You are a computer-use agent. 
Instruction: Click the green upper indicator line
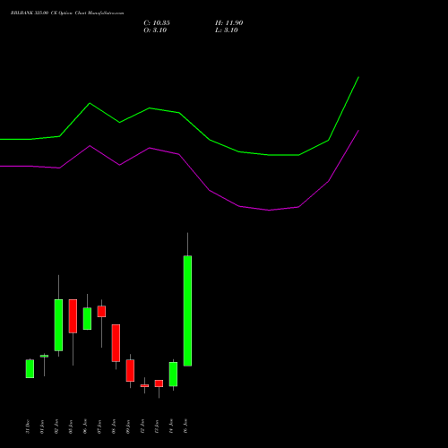click(179, 113)
